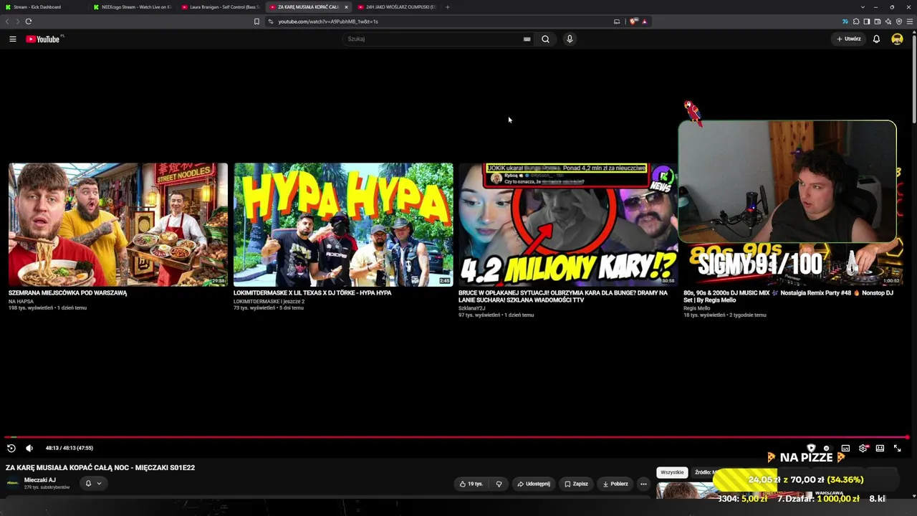Open BRUCE W OPŁAKANEJ SYTUACJI video title
This screenshot has height=516, width=917.
coord(563,297)
